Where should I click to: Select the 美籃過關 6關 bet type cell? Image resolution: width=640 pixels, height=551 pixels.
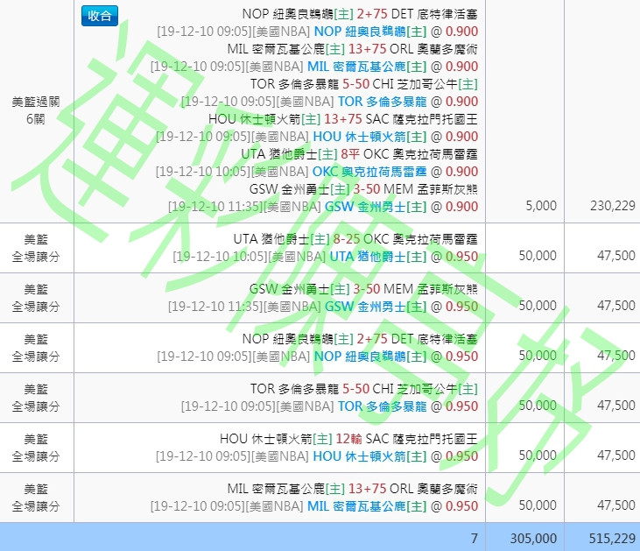[36, 110]
